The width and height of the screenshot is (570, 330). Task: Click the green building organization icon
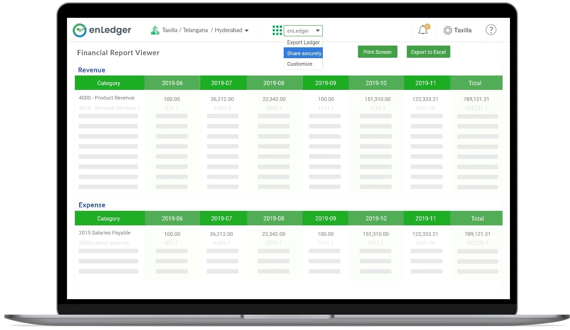click(155, 30)
